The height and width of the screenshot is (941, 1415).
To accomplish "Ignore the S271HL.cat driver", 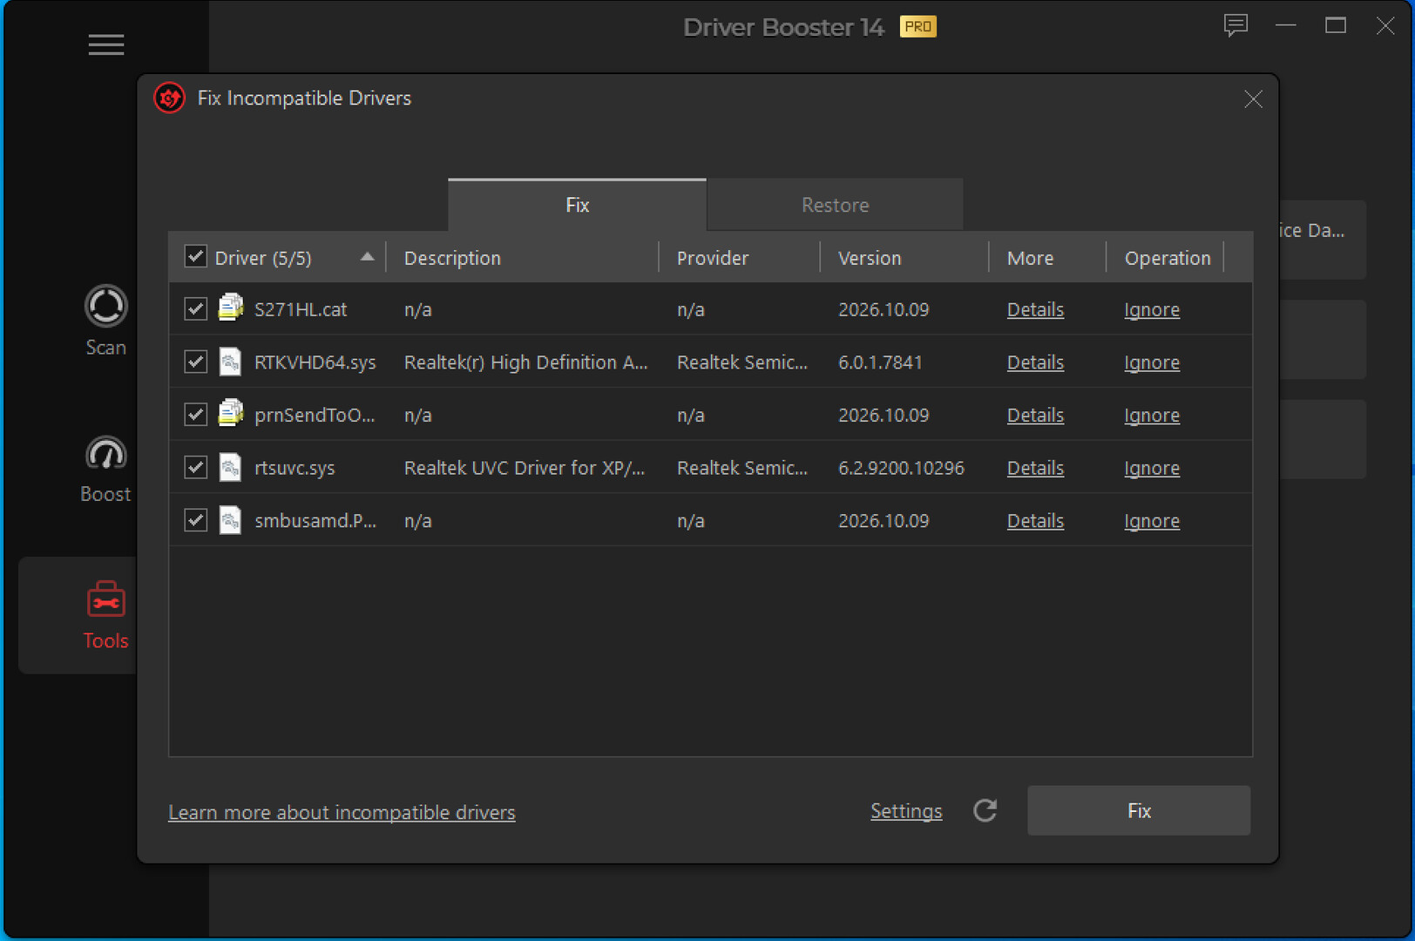I will [x=1152, y=309].
